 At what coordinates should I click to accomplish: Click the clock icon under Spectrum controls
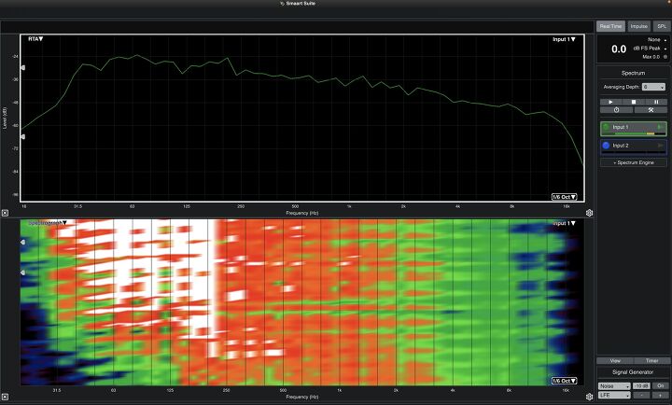point(616,110)
